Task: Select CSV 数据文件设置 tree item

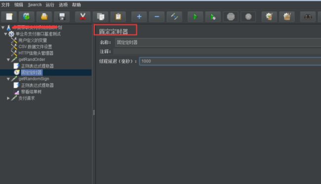Action: (x=35, y=47)
